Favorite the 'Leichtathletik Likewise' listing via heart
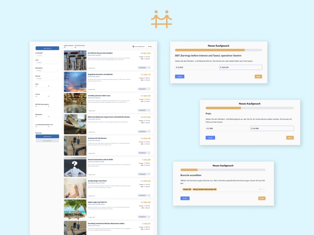 (149, 132)
